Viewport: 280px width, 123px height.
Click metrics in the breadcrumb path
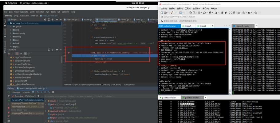(x=35, y=16)
